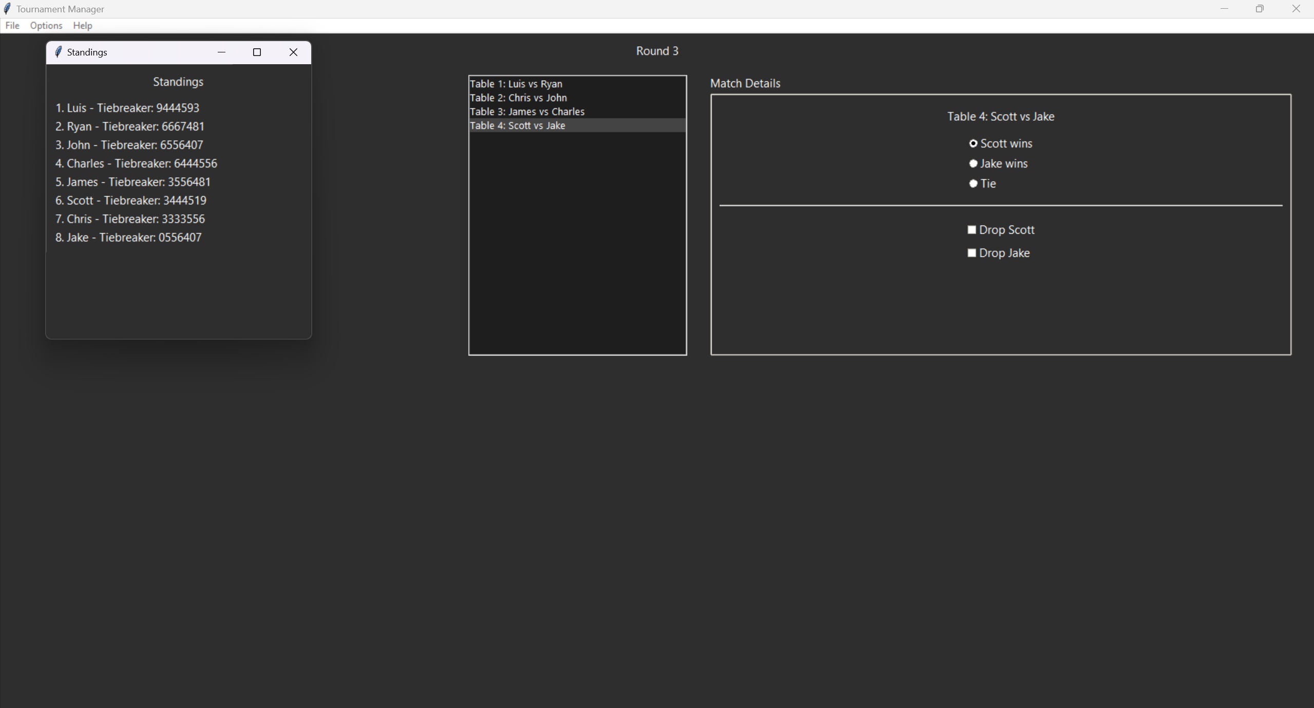Click John standings row with tiebreaker 6556407

(129, 145)
